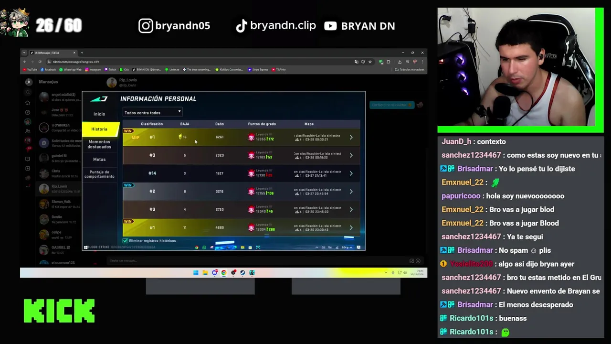Open YouTube bookmark
This screenshot has height=344, width=611.
[30, 70]
